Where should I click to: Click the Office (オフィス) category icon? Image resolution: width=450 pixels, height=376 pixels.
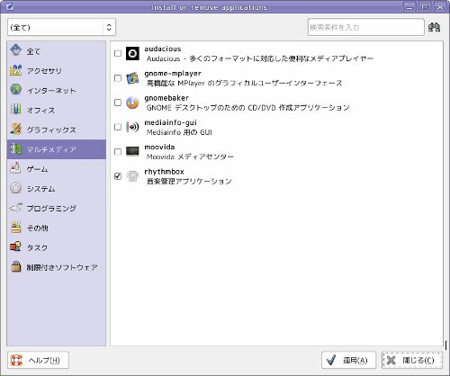coord(15,109)
